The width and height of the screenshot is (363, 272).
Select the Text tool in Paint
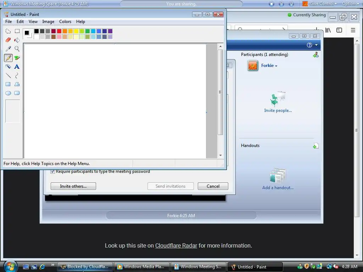click(17, 67)
